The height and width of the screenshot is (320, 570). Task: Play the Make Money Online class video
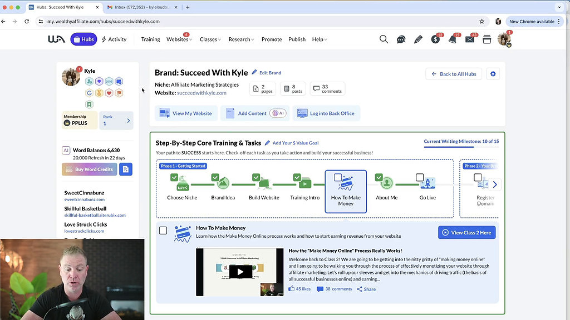(240, 272)
